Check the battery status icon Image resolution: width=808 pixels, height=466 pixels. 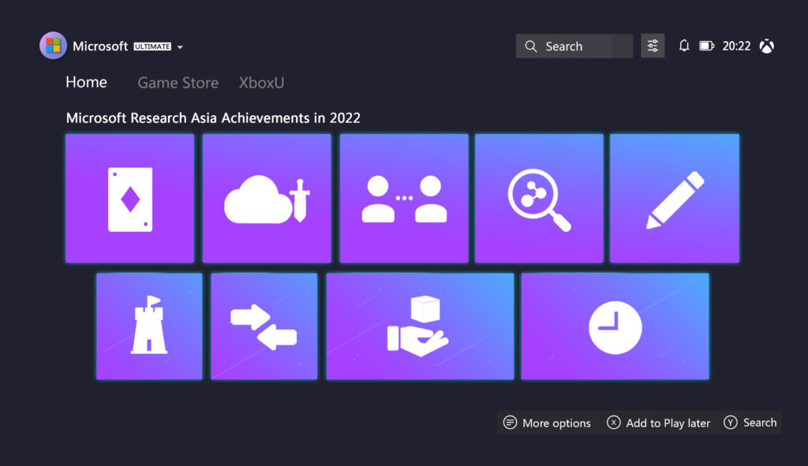pos(707,47)
